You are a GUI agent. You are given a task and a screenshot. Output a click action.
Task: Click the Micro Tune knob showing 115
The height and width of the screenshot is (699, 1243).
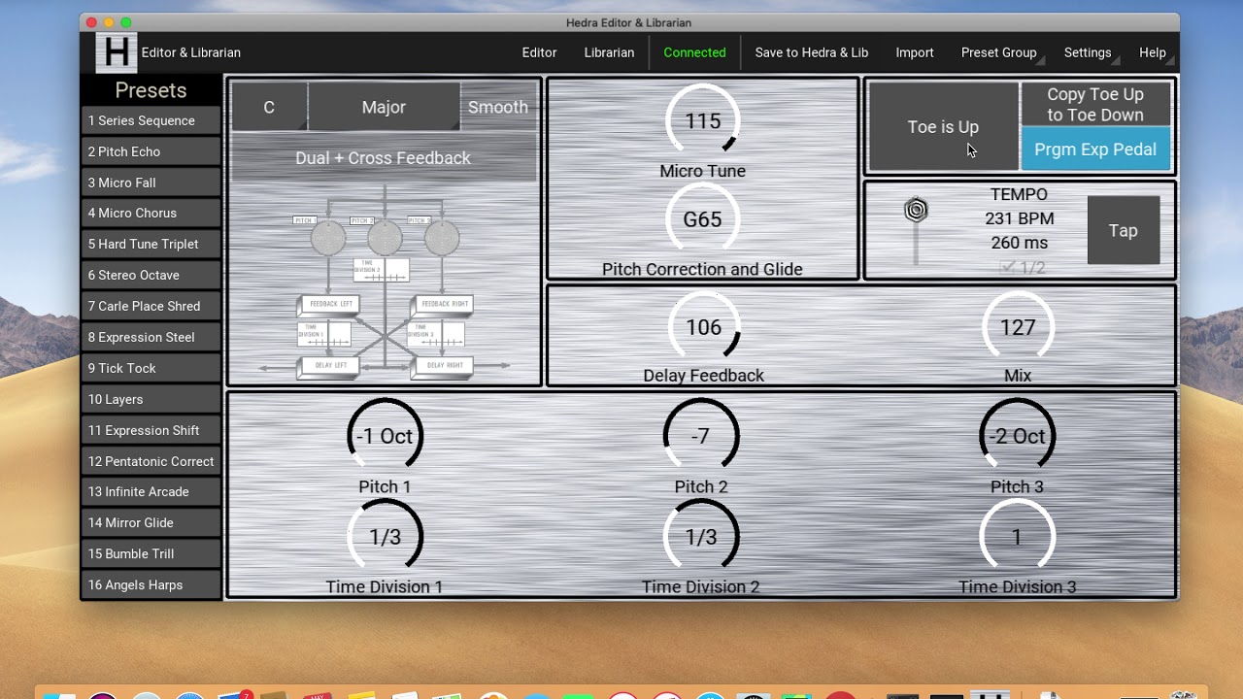click(703, 121)
